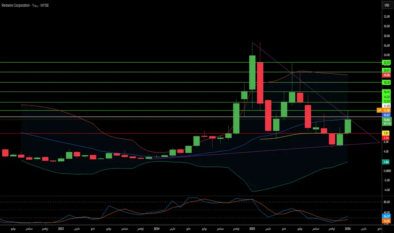Click the red 19.90 price label
394x233 pixels.
386,75
